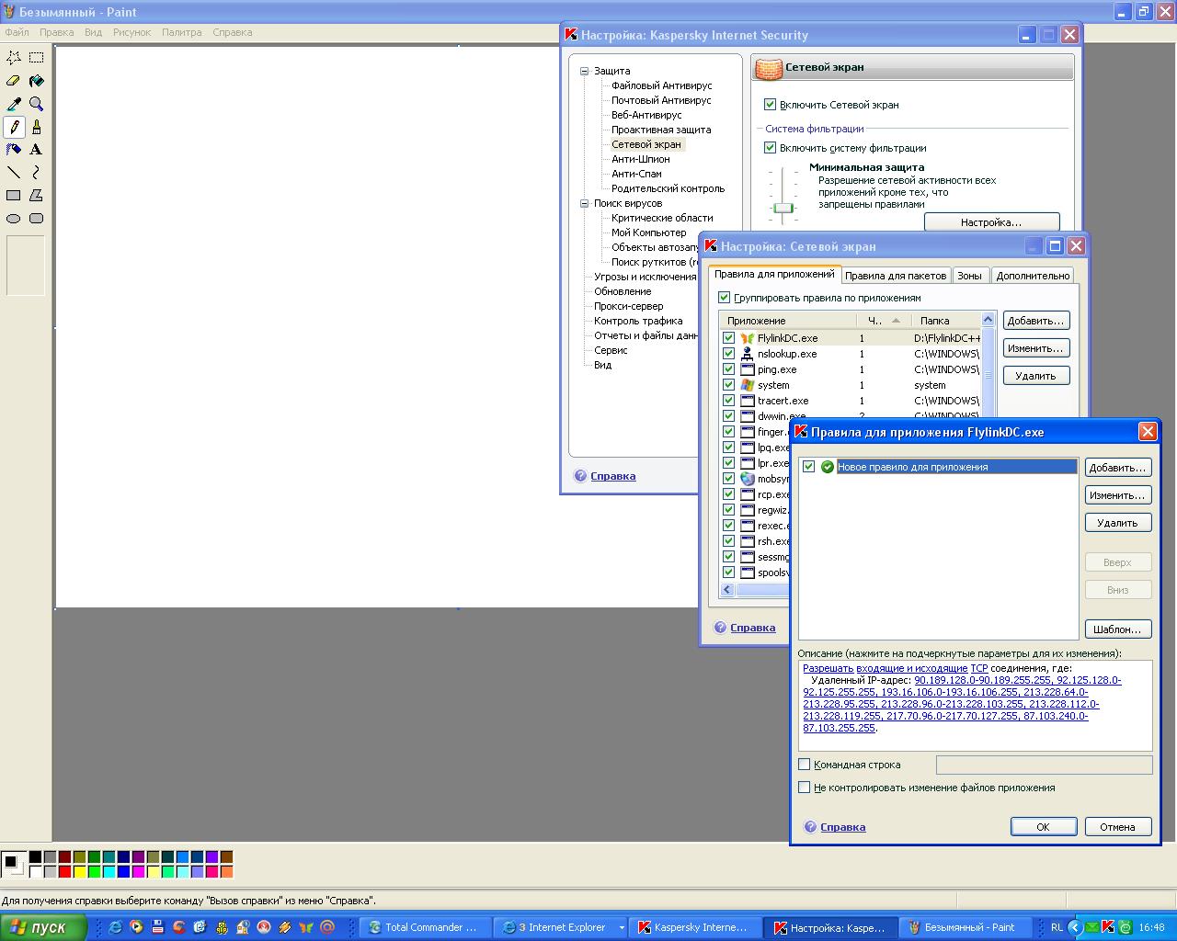The width and height of the screenshot is (1177, 941).
Task: Uncheck the ping.exe row checkbox
Action: [x=728, y=369]
